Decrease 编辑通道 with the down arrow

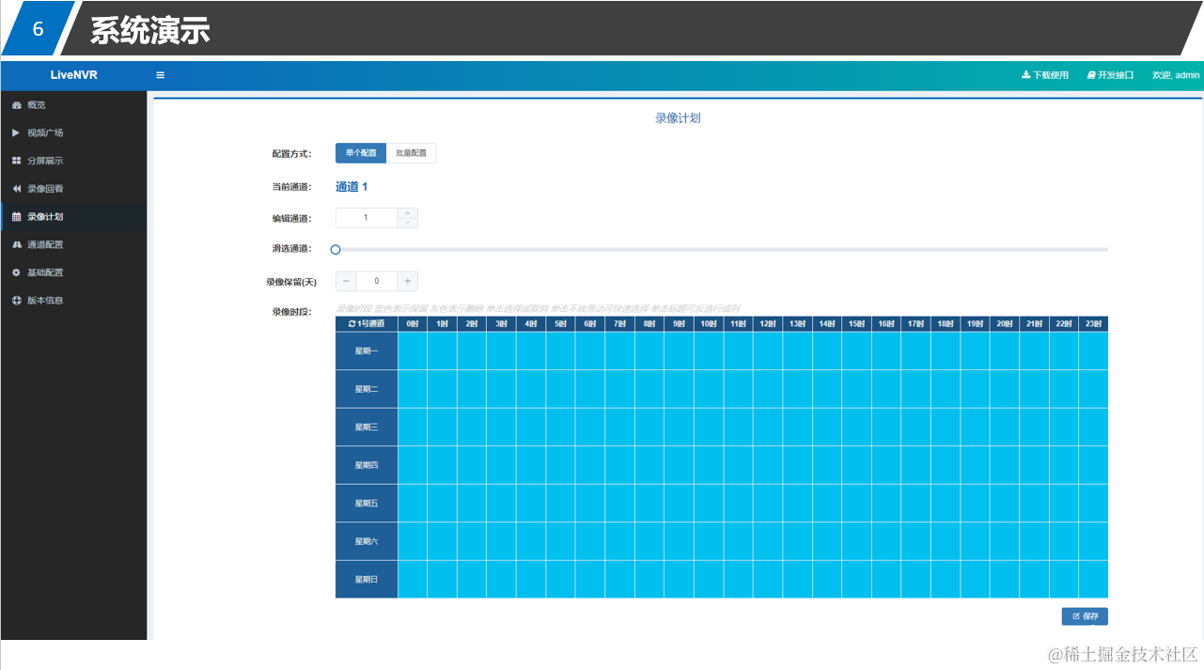tap(407, 224)
